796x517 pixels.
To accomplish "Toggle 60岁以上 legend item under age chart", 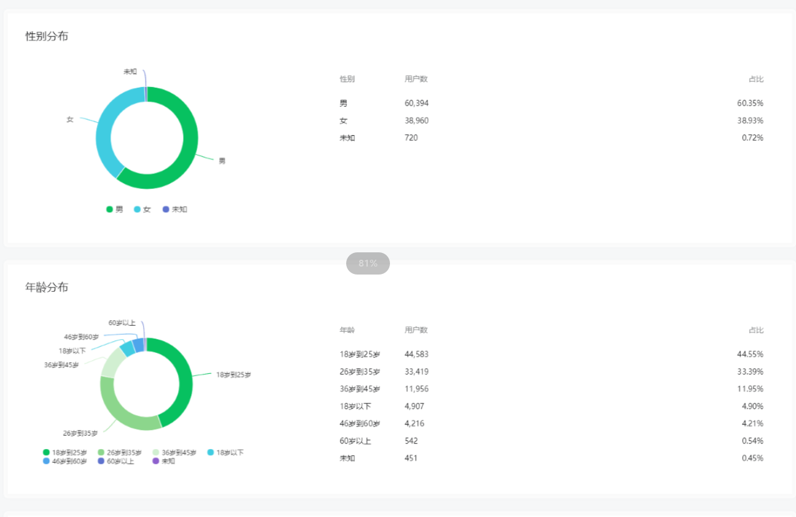I will [x=116, y=461].
